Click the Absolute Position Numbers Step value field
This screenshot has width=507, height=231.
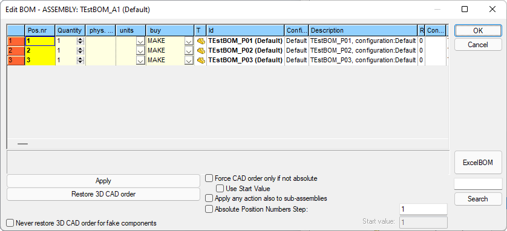[x=424, y=209]
